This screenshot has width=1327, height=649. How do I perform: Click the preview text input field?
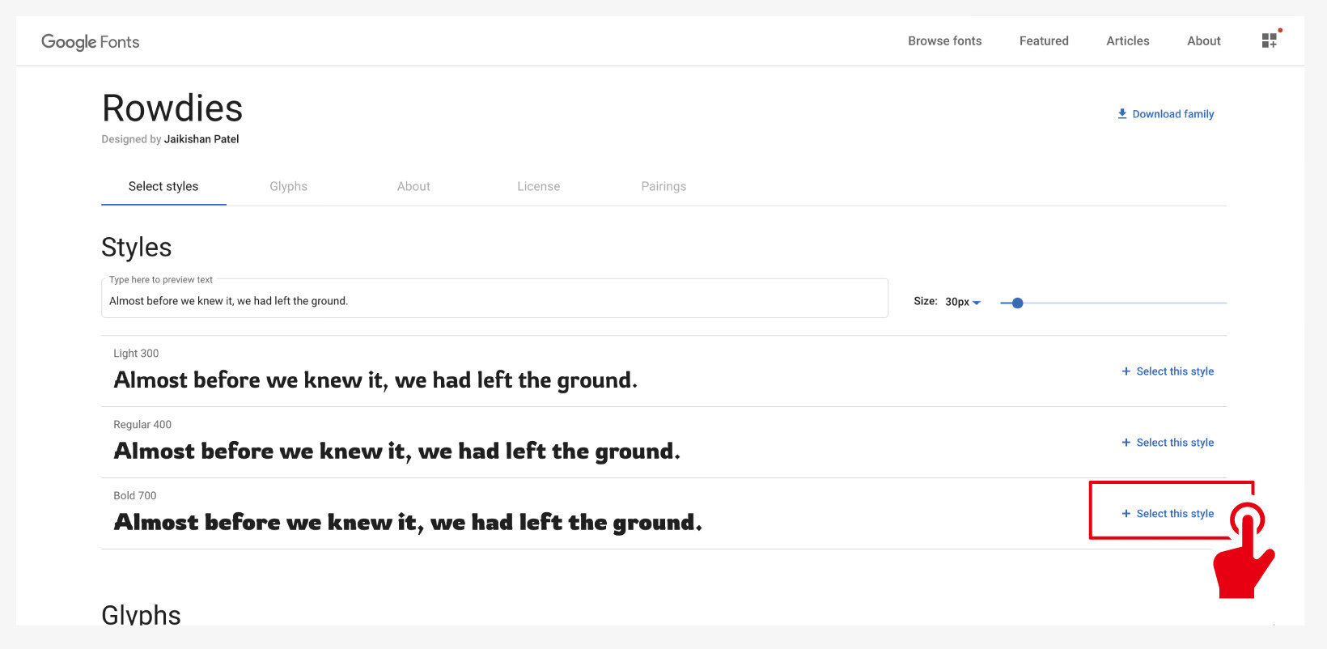(x=494, y=301)
